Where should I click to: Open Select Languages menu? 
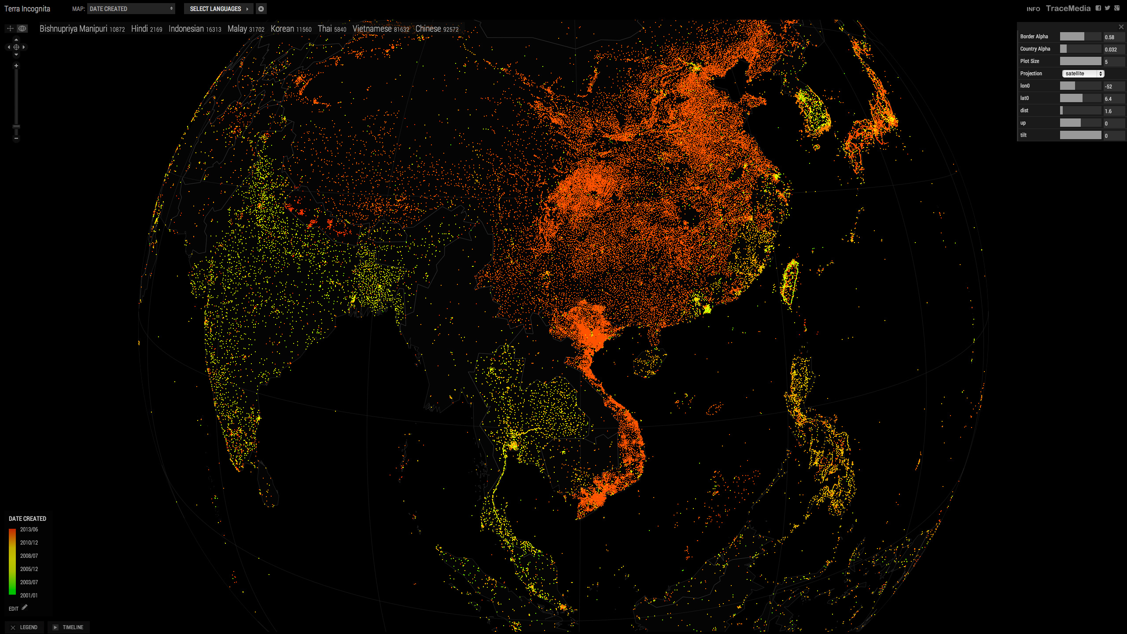click(219, 9)
